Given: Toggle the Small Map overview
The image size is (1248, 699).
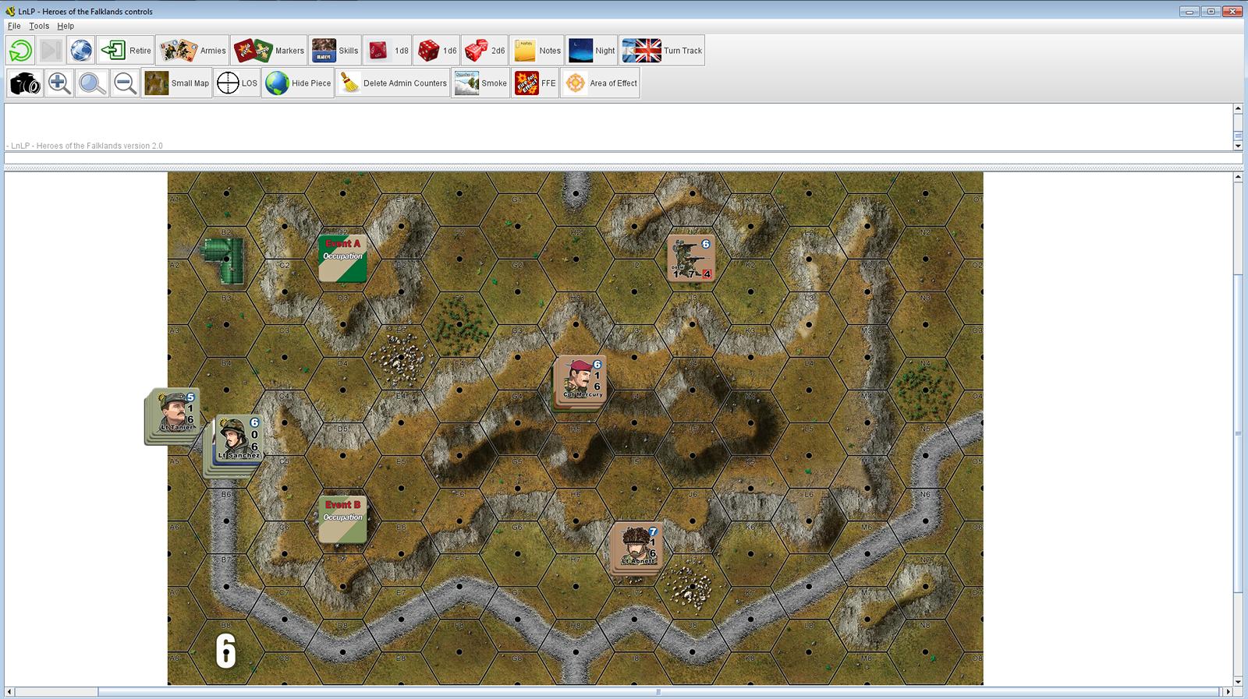Looking at the screenshot, I should (x=177, y=83).
